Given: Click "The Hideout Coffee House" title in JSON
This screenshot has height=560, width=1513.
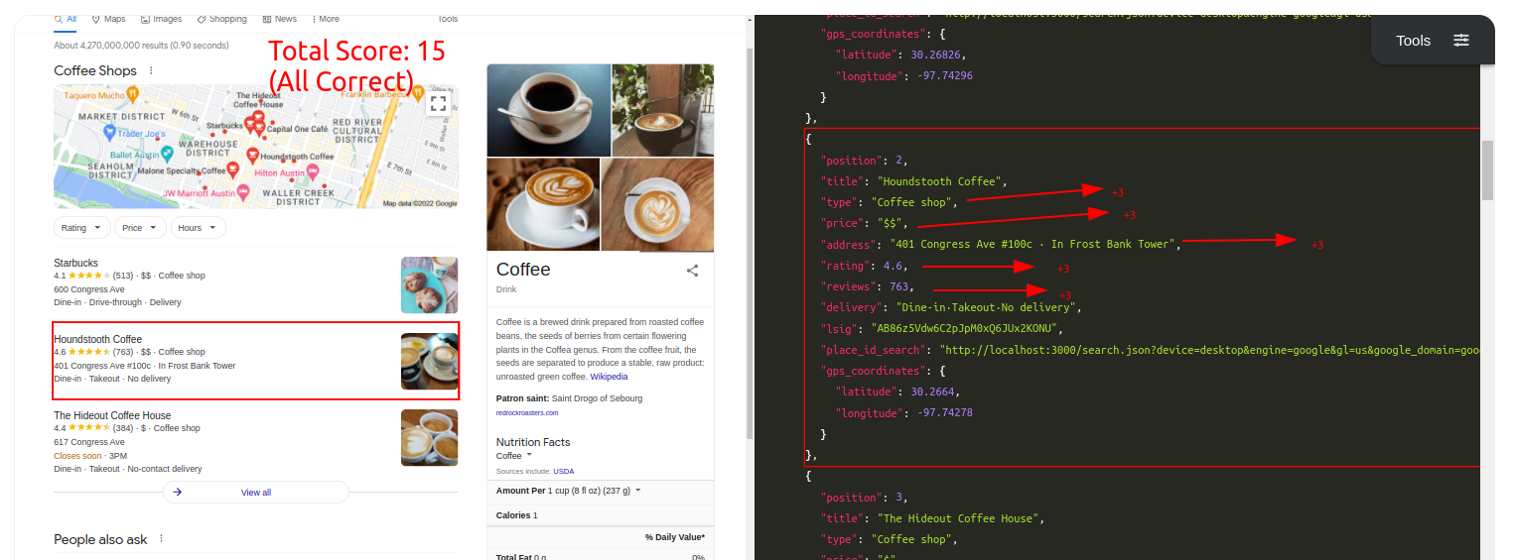Looking at the screenshot, I should [958, 518].
